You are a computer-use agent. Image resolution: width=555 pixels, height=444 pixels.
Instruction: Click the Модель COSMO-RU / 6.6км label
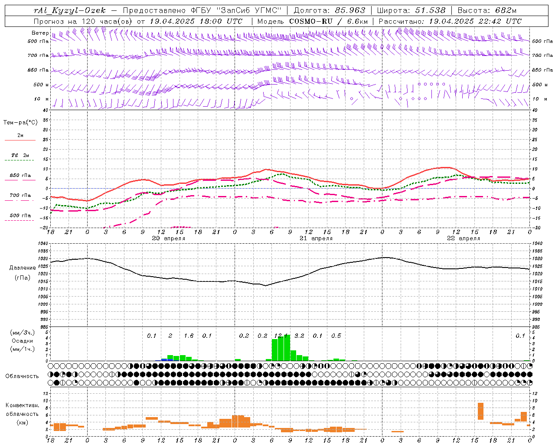tap(313, 21)
